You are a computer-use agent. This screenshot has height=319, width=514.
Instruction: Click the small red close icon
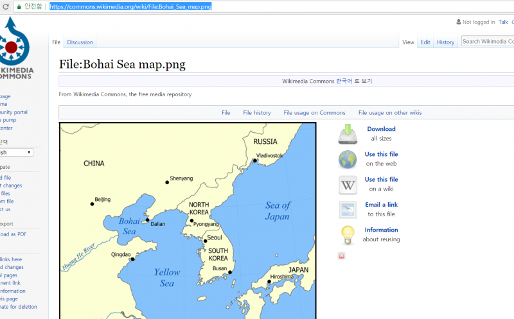(x=341, y=255)
